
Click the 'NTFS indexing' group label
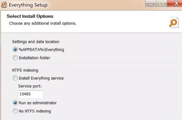point(25,70)
